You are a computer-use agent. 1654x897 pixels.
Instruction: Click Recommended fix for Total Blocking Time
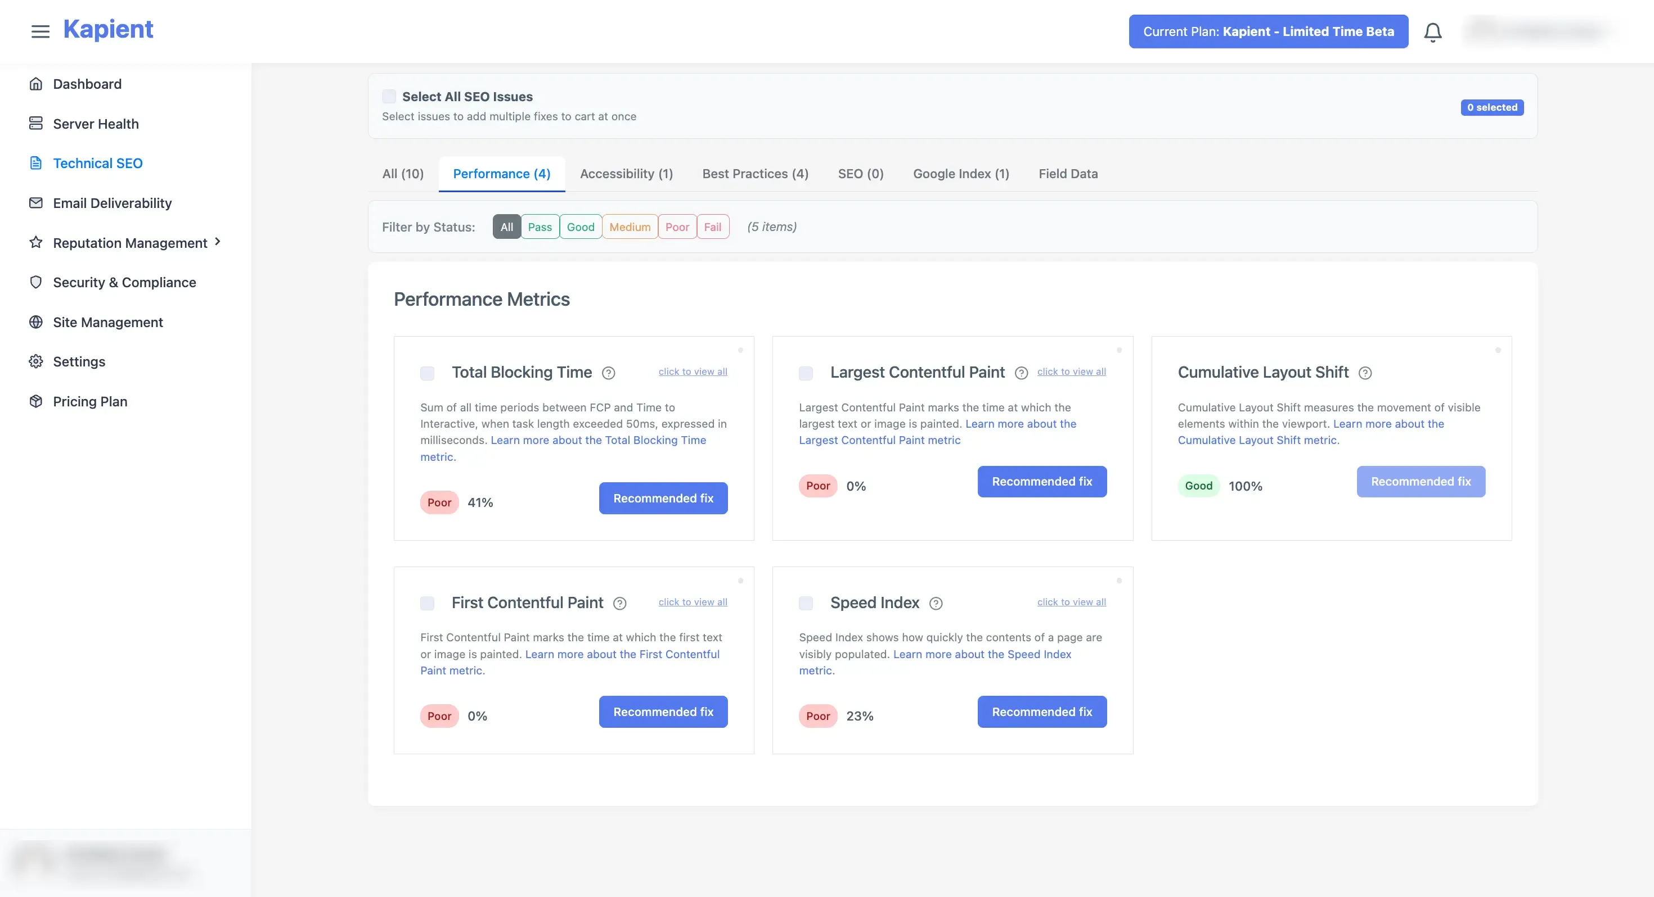pyautogui.click(x=663, y=498)
